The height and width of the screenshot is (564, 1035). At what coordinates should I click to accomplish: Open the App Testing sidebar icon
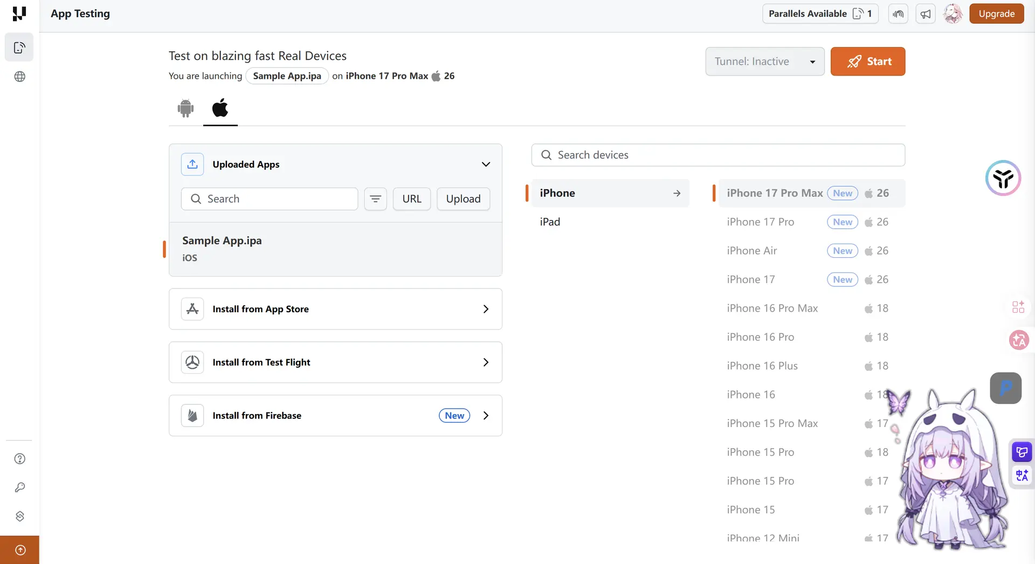pos(19,47)
